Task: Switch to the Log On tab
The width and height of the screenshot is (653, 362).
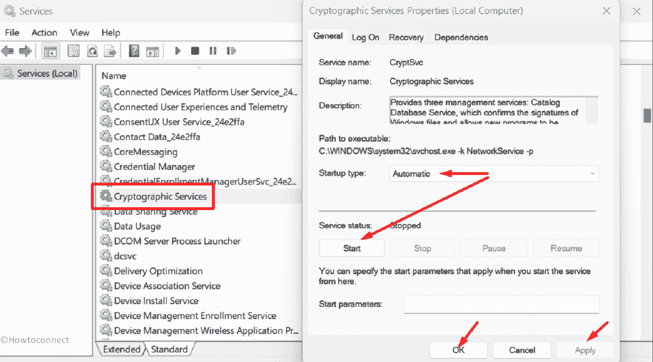Action: pos(365,37)
